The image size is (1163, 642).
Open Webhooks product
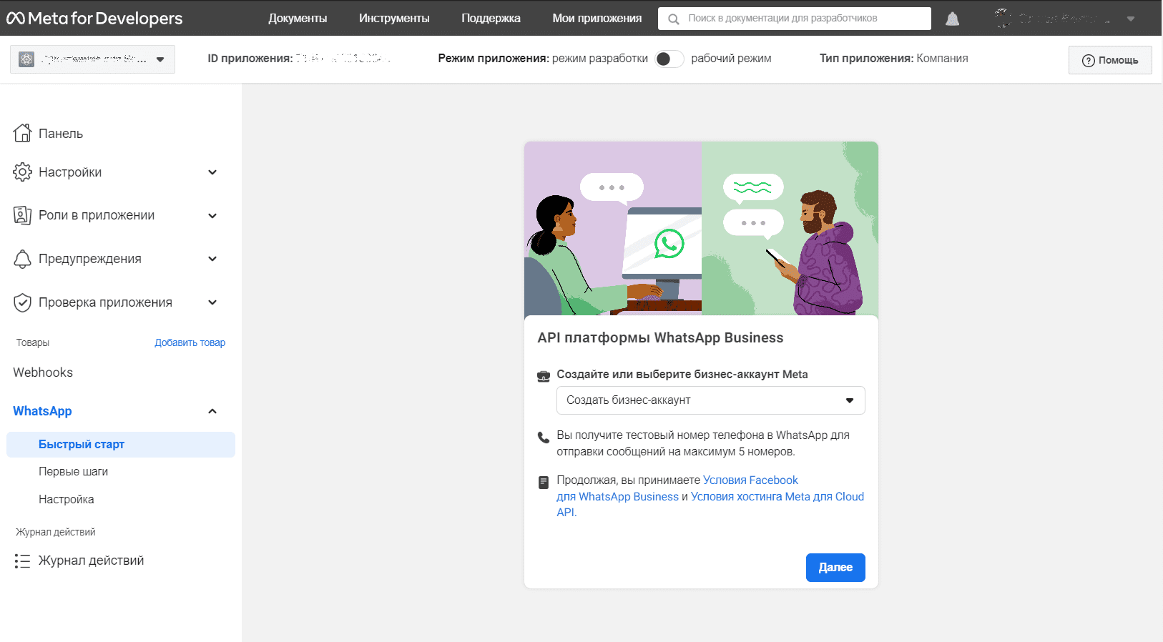pyautogui.click(x=43, y=372)
